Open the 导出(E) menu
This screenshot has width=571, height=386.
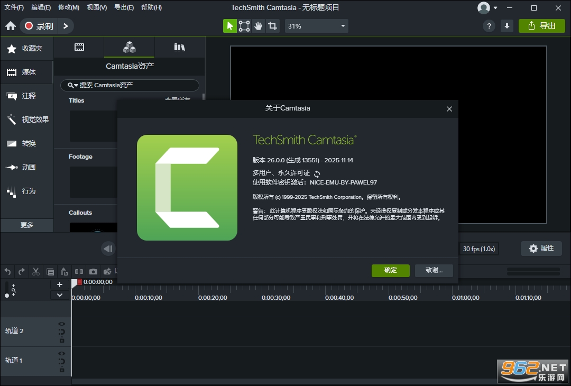click(x=124, y=7)
